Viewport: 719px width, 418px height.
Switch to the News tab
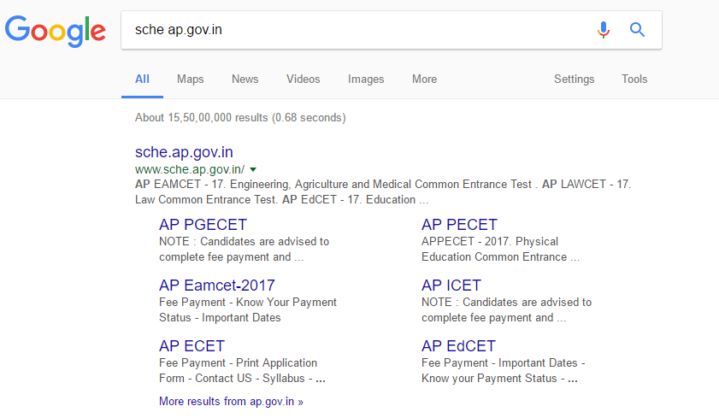[245, 79]
